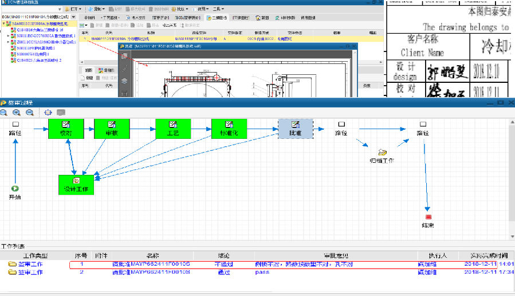The width and height of the screenshot is (515, 296).
Task: Click the green 开始 start icon
Action: click(x=15, y=188)
